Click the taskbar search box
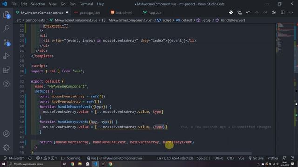This screenshot has width=298, height=167. tap(34, 164)
